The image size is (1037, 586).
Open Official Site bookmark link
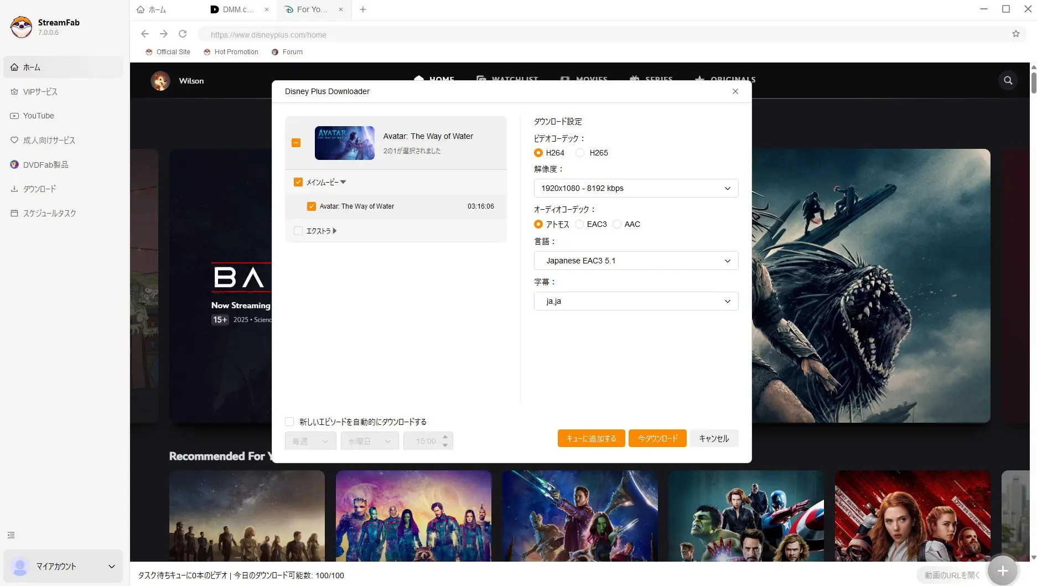173,52
